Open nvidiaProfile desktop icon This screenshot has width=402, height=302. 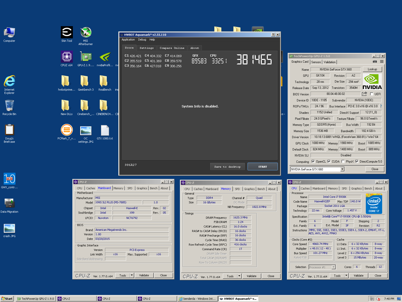click(105, 59)
